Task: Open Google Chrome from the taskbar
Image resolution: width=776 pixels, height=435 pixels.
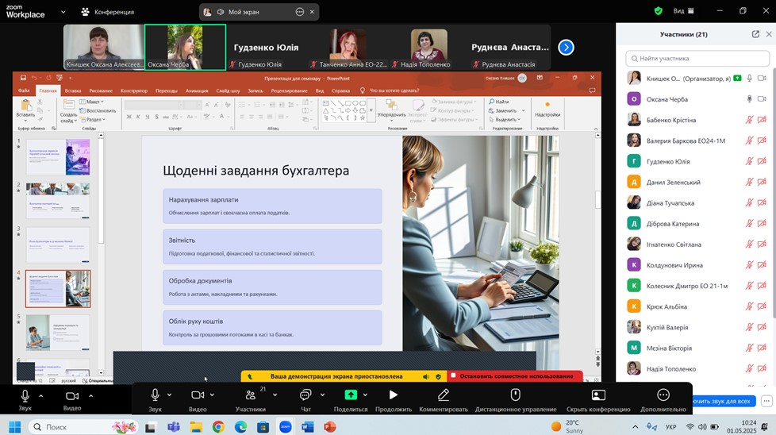Action: (218, 426)
